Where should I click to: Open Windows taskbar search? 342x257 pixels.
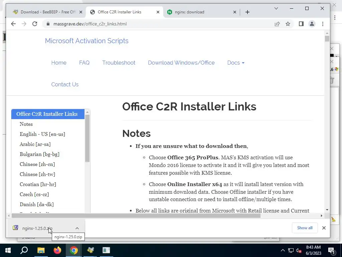[x=24, y=250]
